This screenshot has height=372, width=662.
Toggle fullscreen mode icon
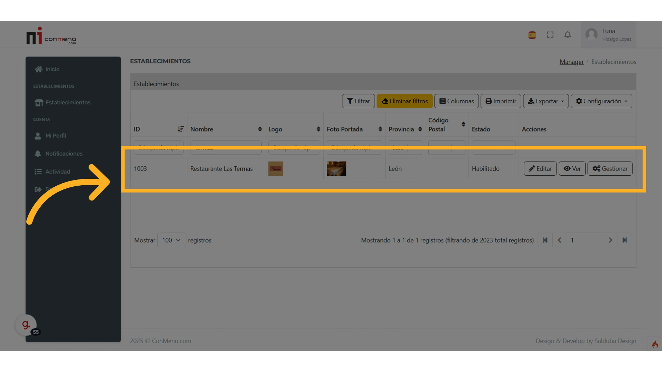pyautogui.click(x=550, y=35)
